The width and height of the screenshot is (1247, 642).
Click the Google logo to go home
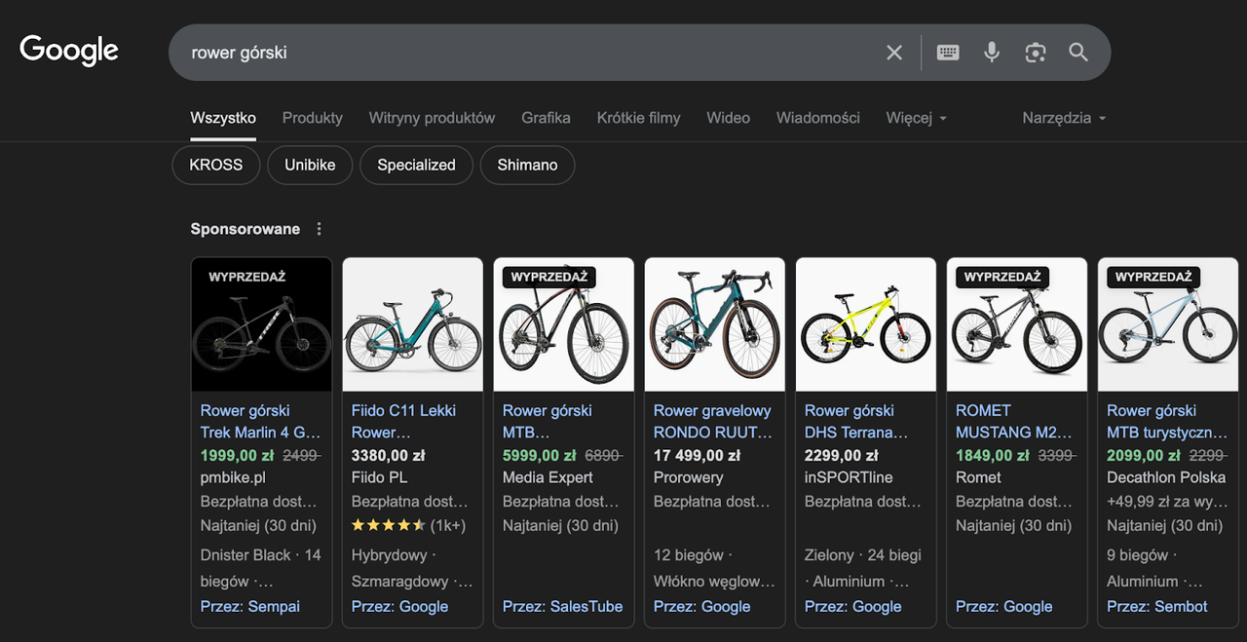68,50
